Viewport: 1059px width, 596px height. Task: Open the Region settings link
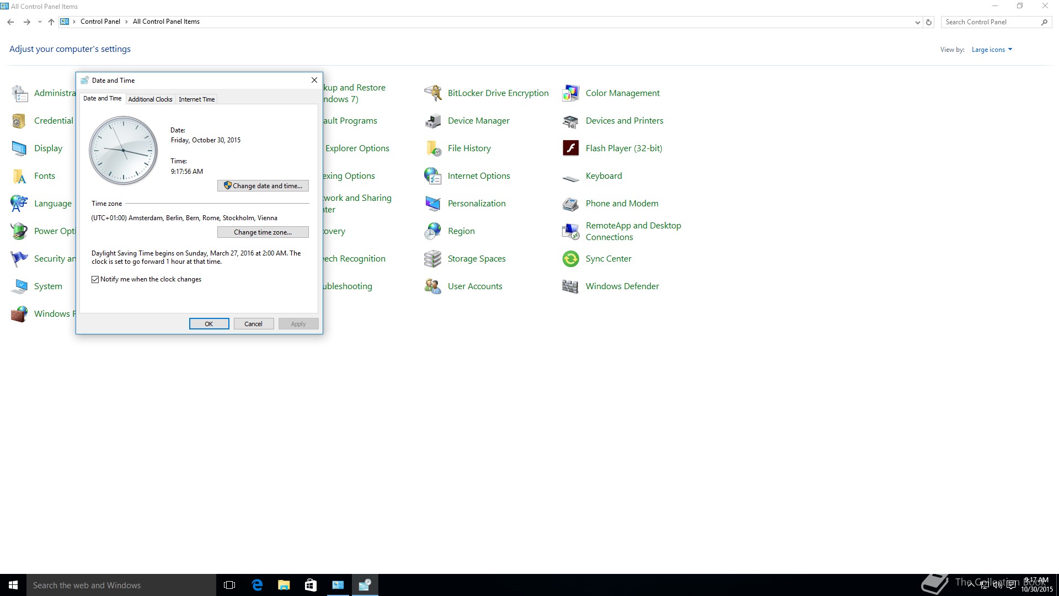click(x=461, y=231)
